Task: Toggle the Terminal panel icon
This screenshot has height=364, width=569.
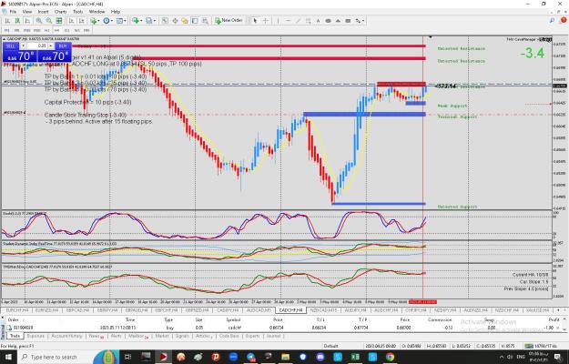Action: (x=195, y=21)
